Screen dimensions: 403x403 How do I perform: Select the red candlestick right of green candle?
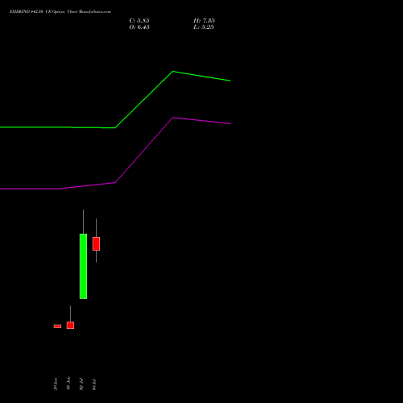point(96,243)
